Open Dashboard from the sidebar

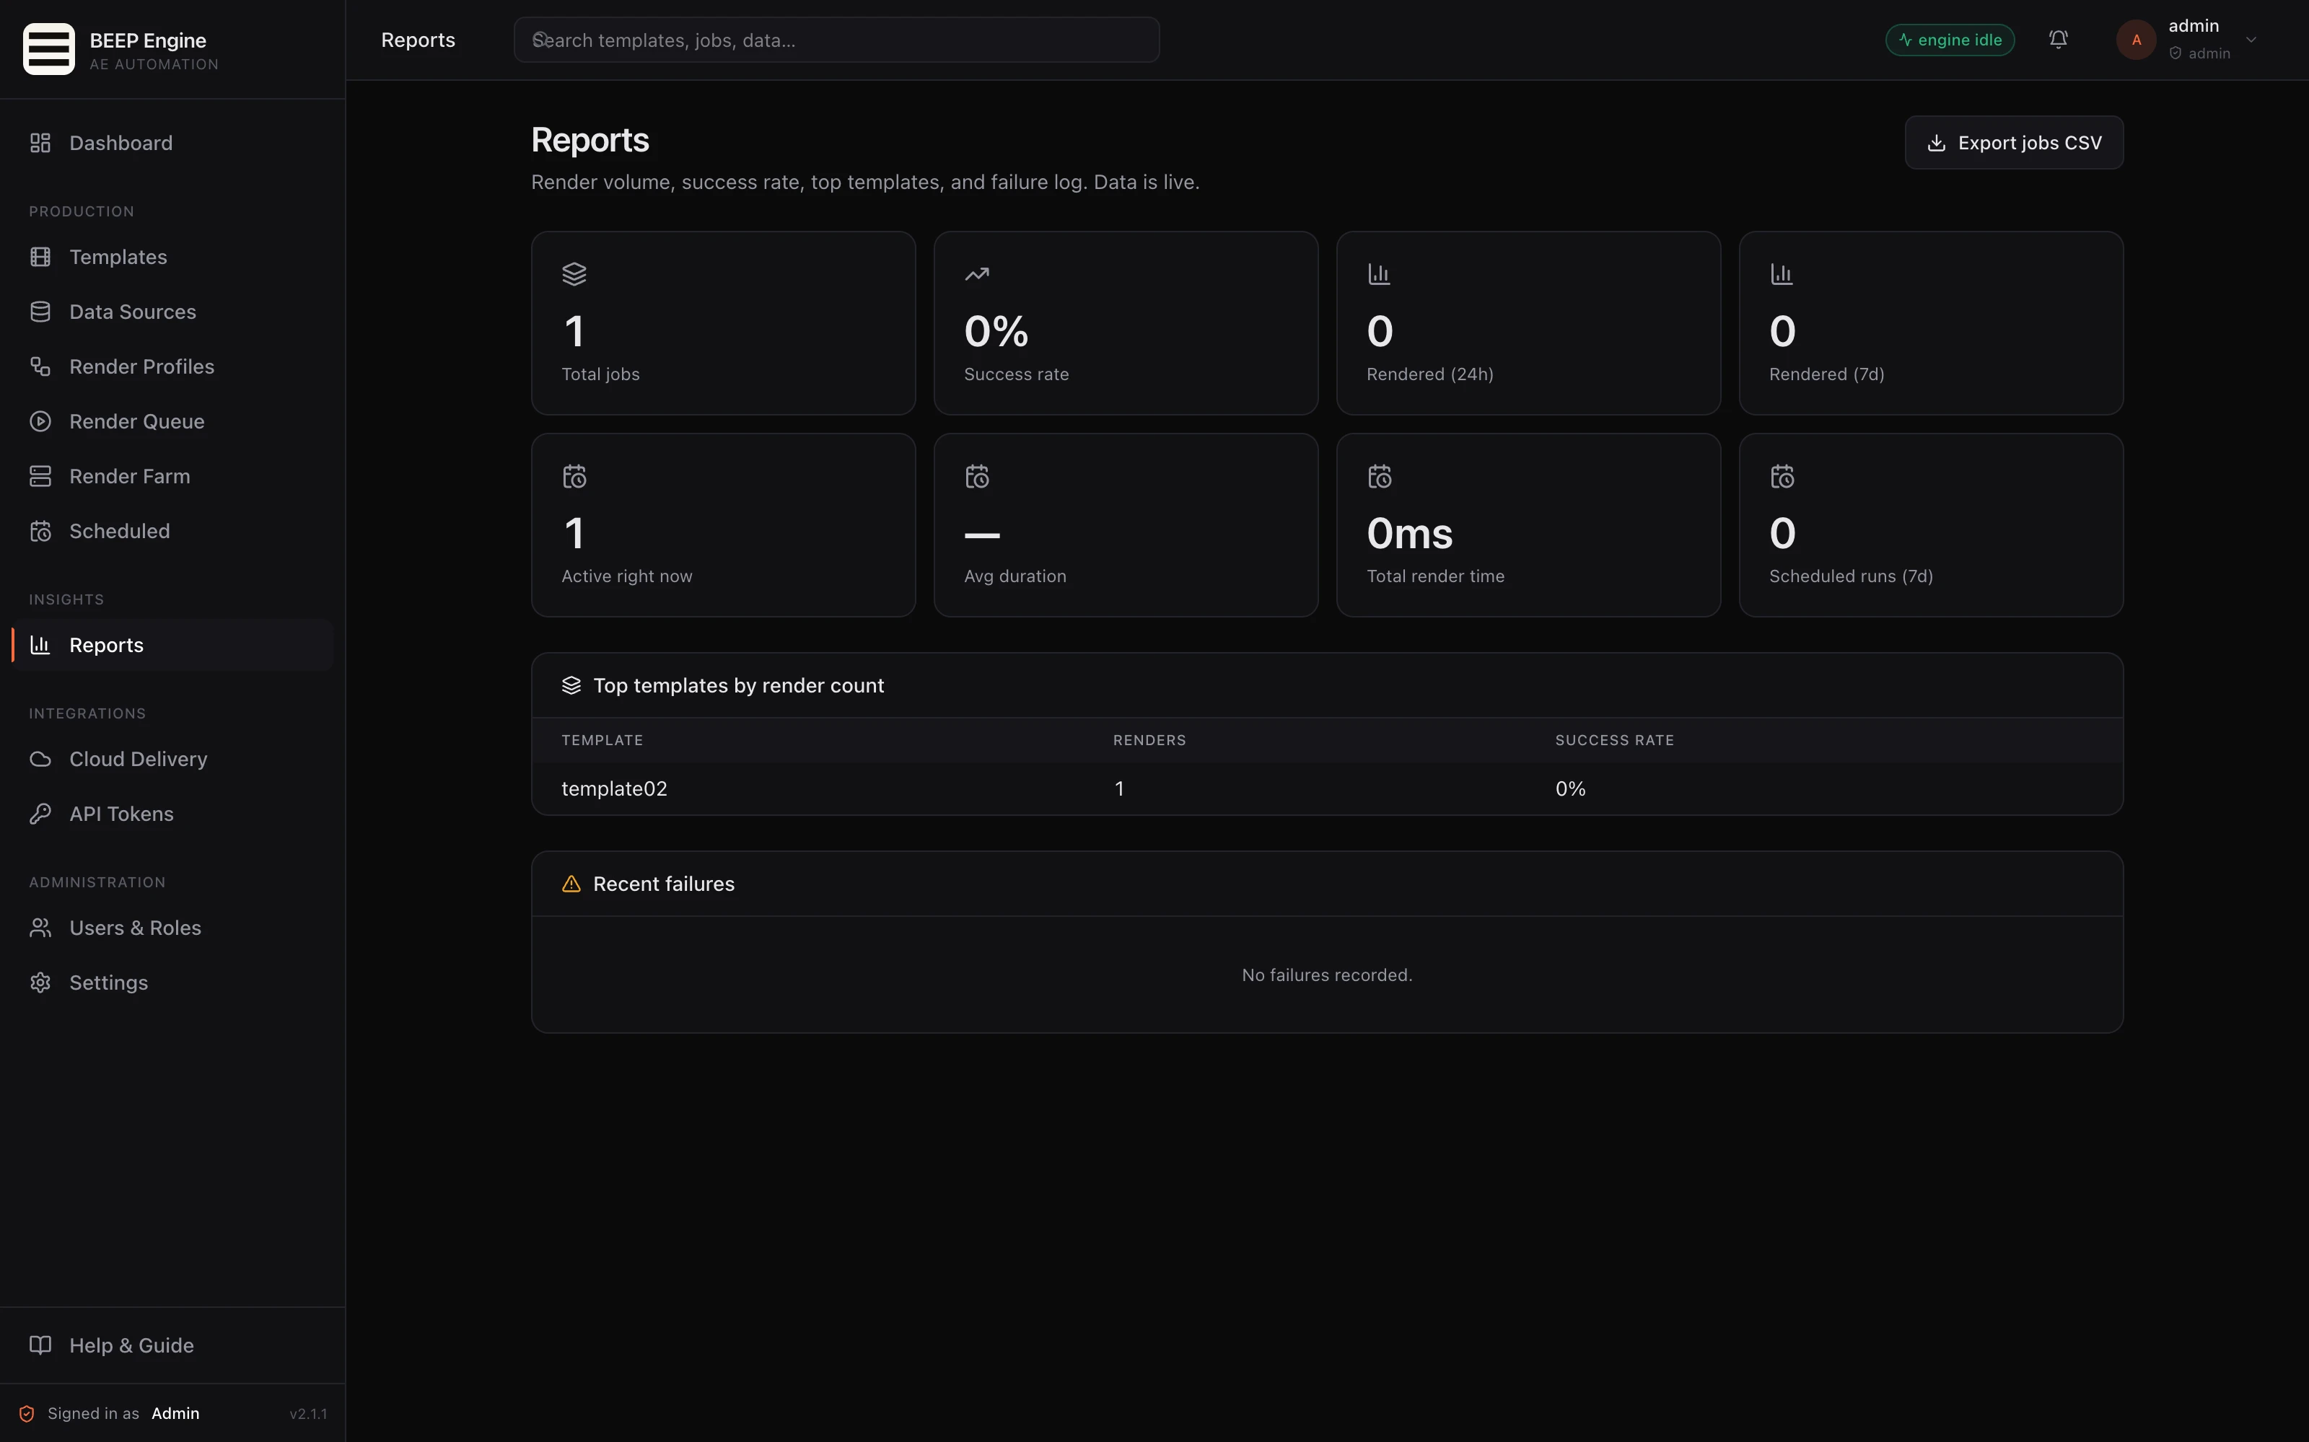[x=172, y=143]
